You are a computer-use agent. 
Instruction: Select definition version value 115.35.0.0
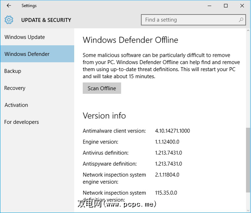[166, 193]
